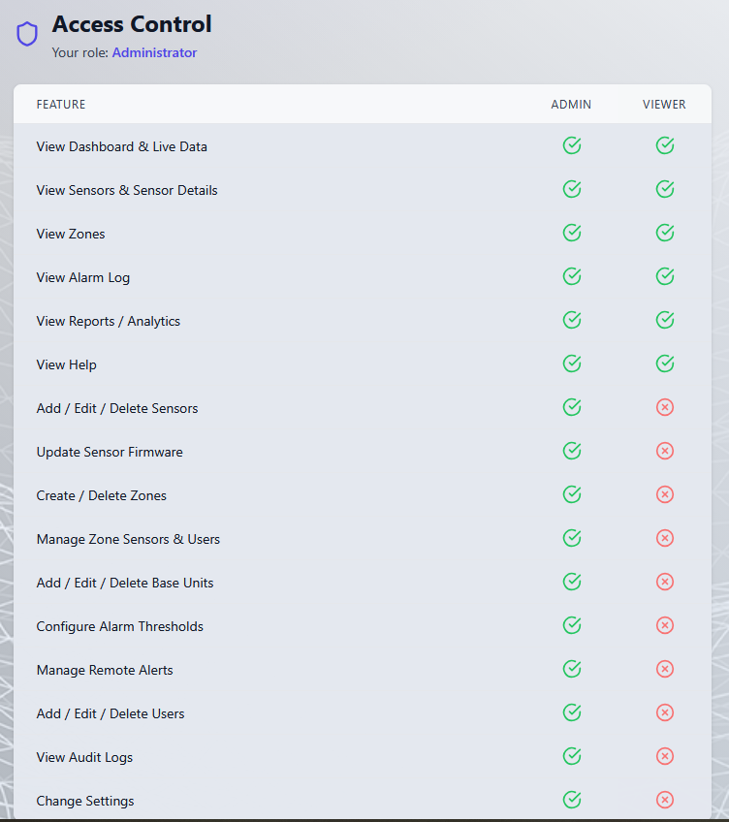Click Admin check icon for Change Settings
This screenshot has height=822, width=729.
[x=572, y=800]
